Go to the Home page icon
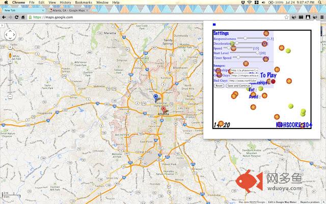 click(23, 17)
